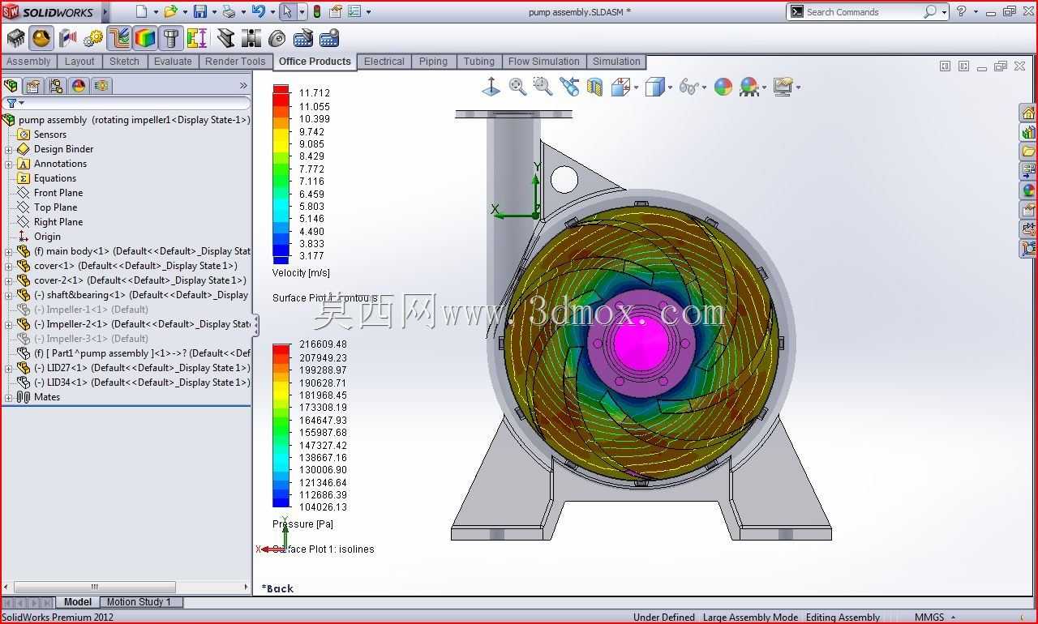
Task: Toggle the SolidWorks Motion gears add-in
Action: [x=93, y=38]
